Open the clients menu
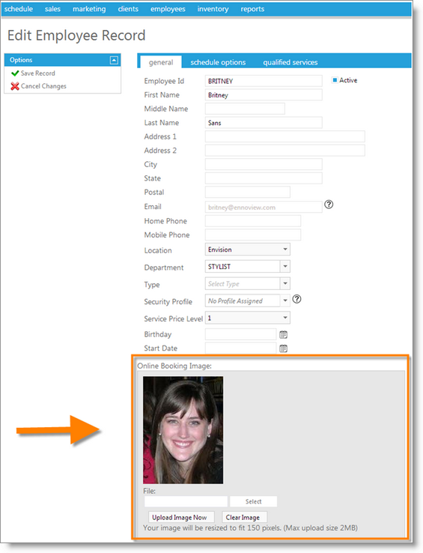Image resolution: width=423 pixels, height=553 pixels. coord(128,9)
